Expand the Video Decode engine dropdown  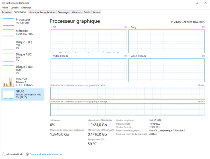click(129, 56)
